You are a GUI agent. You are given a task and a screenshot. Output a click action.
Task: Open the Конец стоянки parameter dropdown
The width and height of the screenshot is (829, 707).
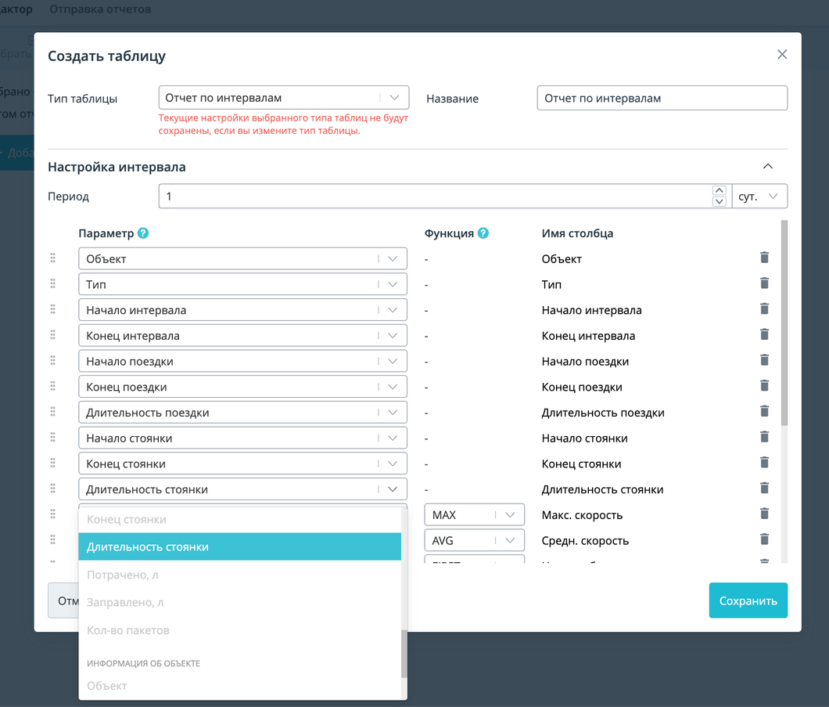pos(242,464)
